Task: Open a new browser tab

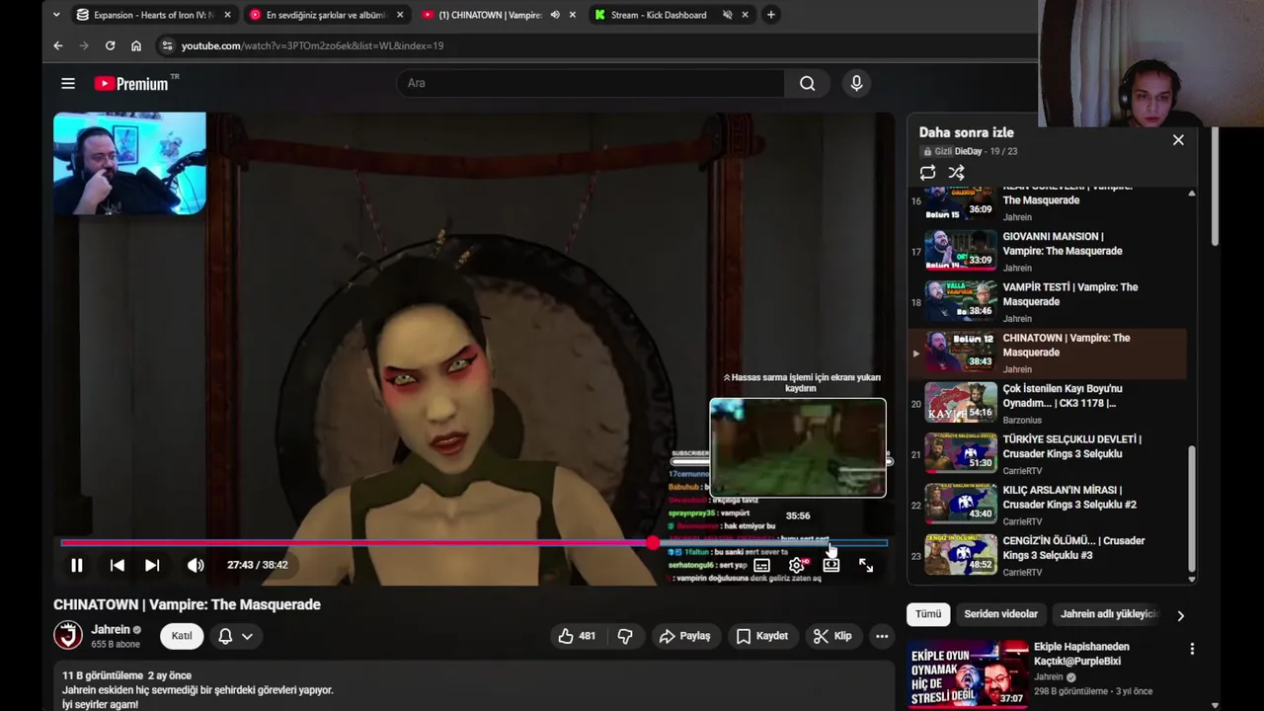Action: pyautogui.click(x=771, y=15)
